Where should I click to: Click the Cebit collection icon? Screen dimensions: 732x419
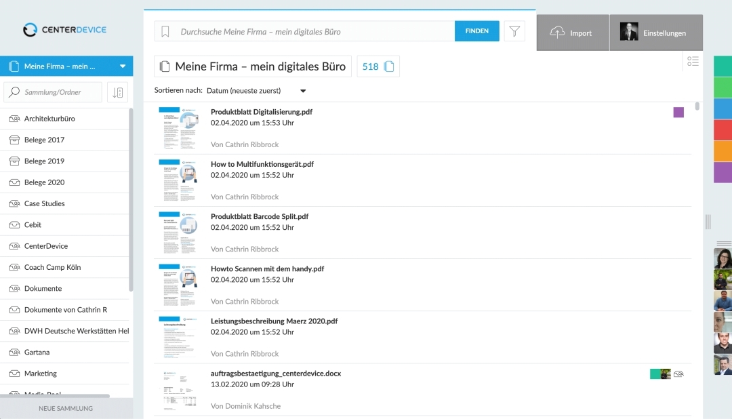(x=14, y=224)
